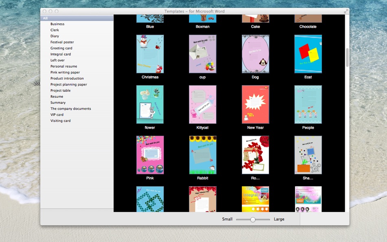Select The company documents category
Screen dimensions: 387x242
(70, 109)
